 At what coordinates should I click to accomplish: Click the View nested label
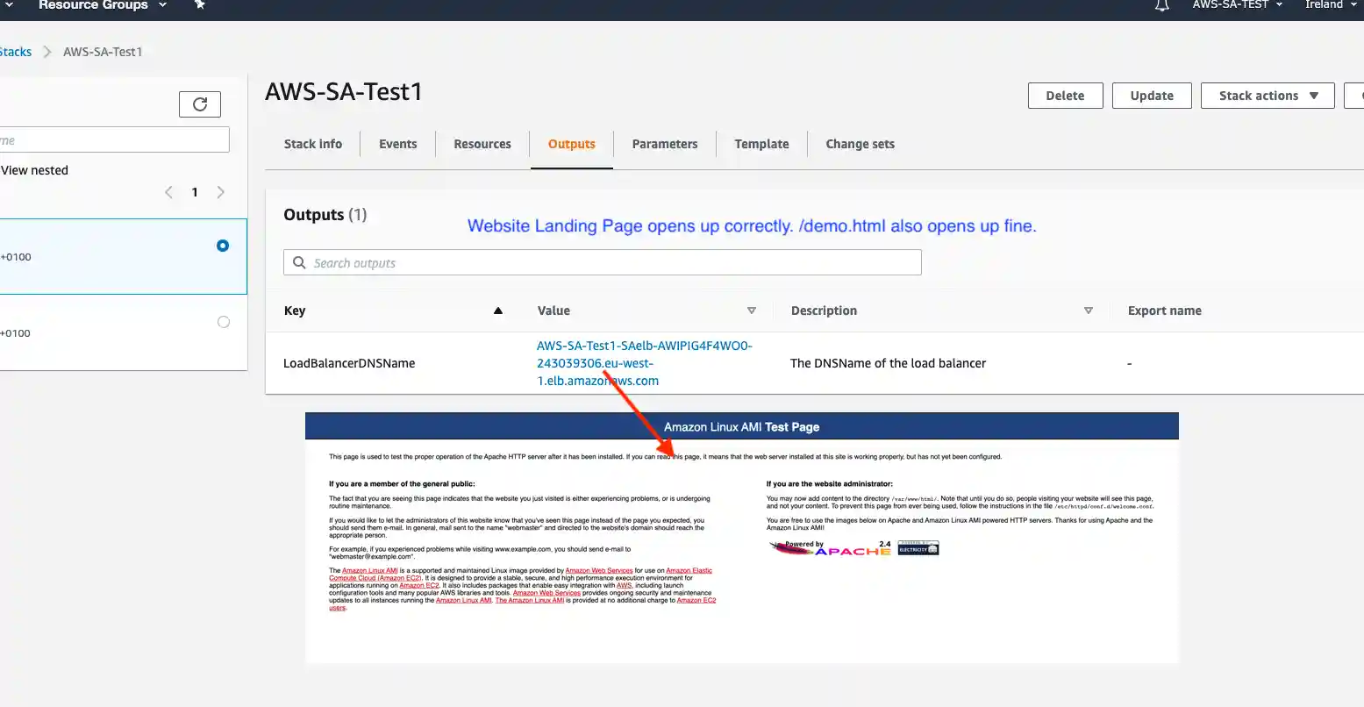(x=34, y=170)
